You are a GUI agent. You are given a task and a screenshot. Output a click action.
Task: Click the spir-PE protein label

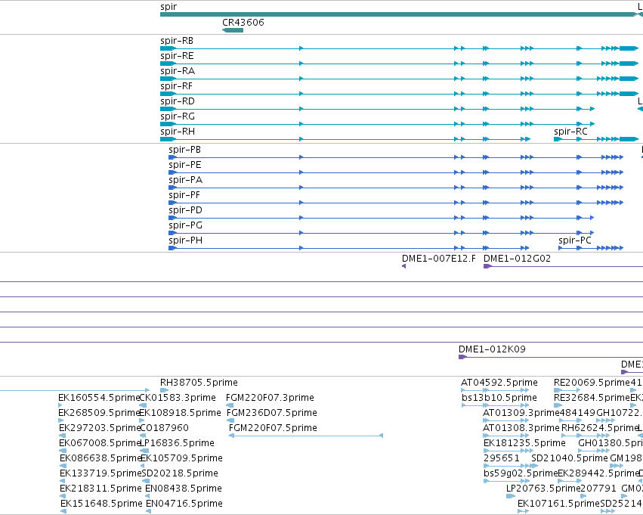tap(185, 165)
